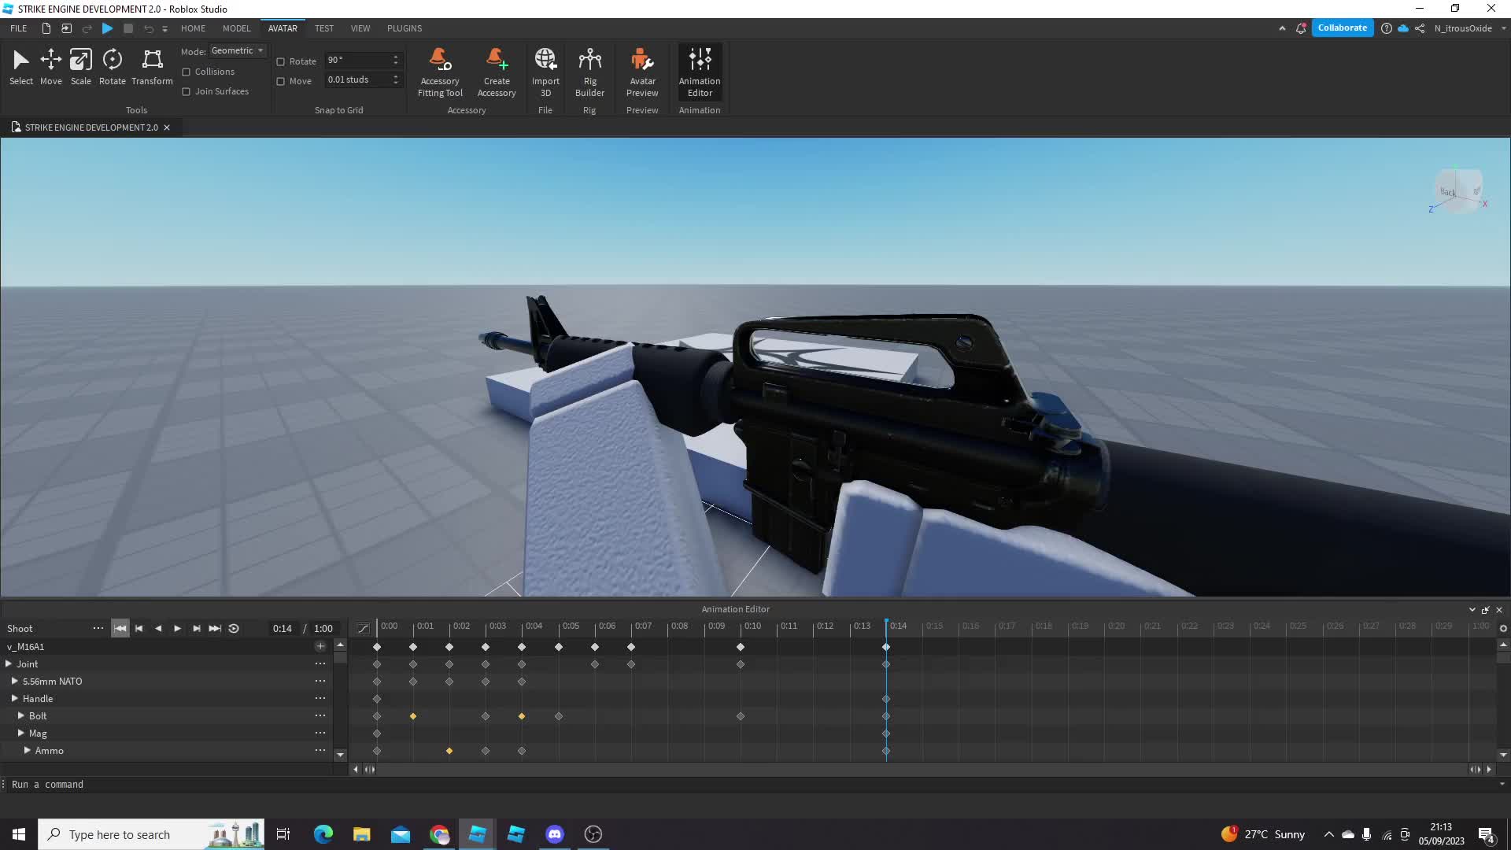Activate the Scale tool
1511x850 pixels.
click(x=80, y=67)
